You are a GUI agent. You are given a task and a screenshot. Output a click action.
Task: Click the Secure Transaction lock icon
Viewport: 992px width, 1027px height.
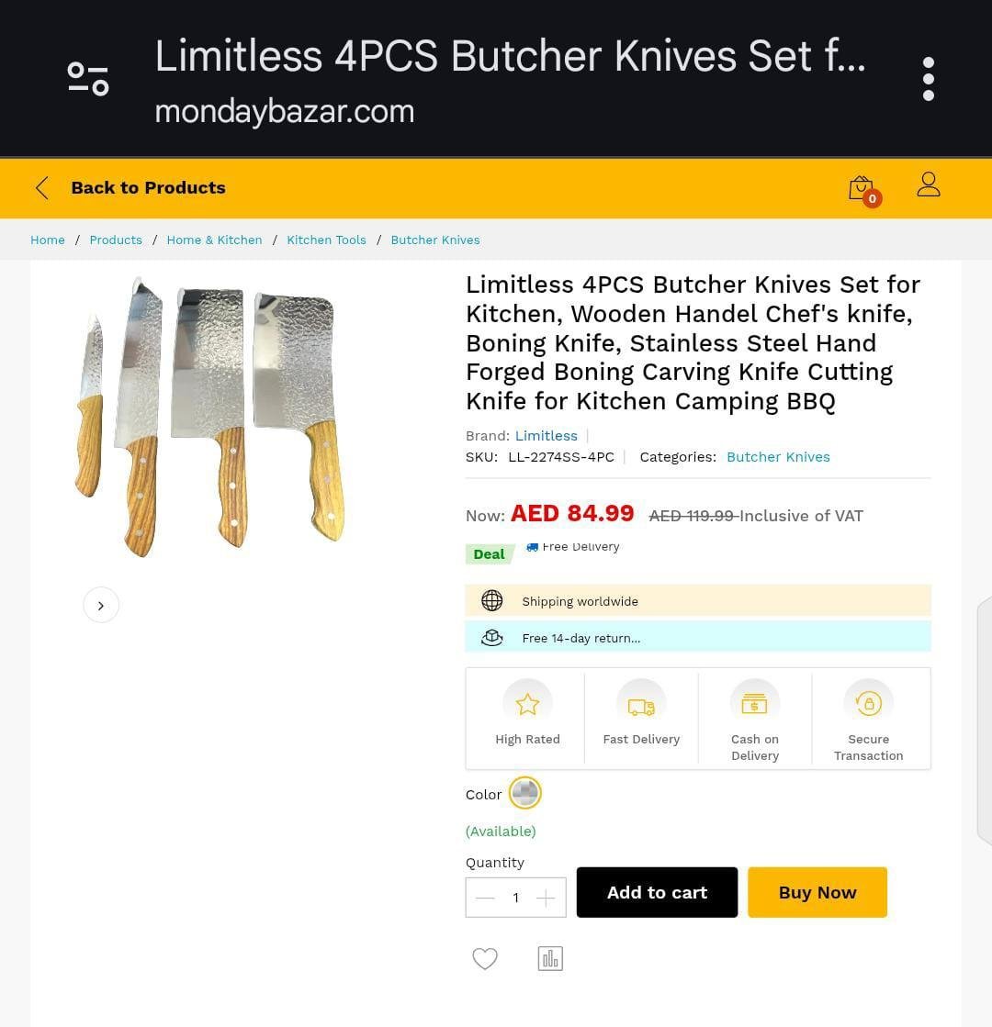868,704
